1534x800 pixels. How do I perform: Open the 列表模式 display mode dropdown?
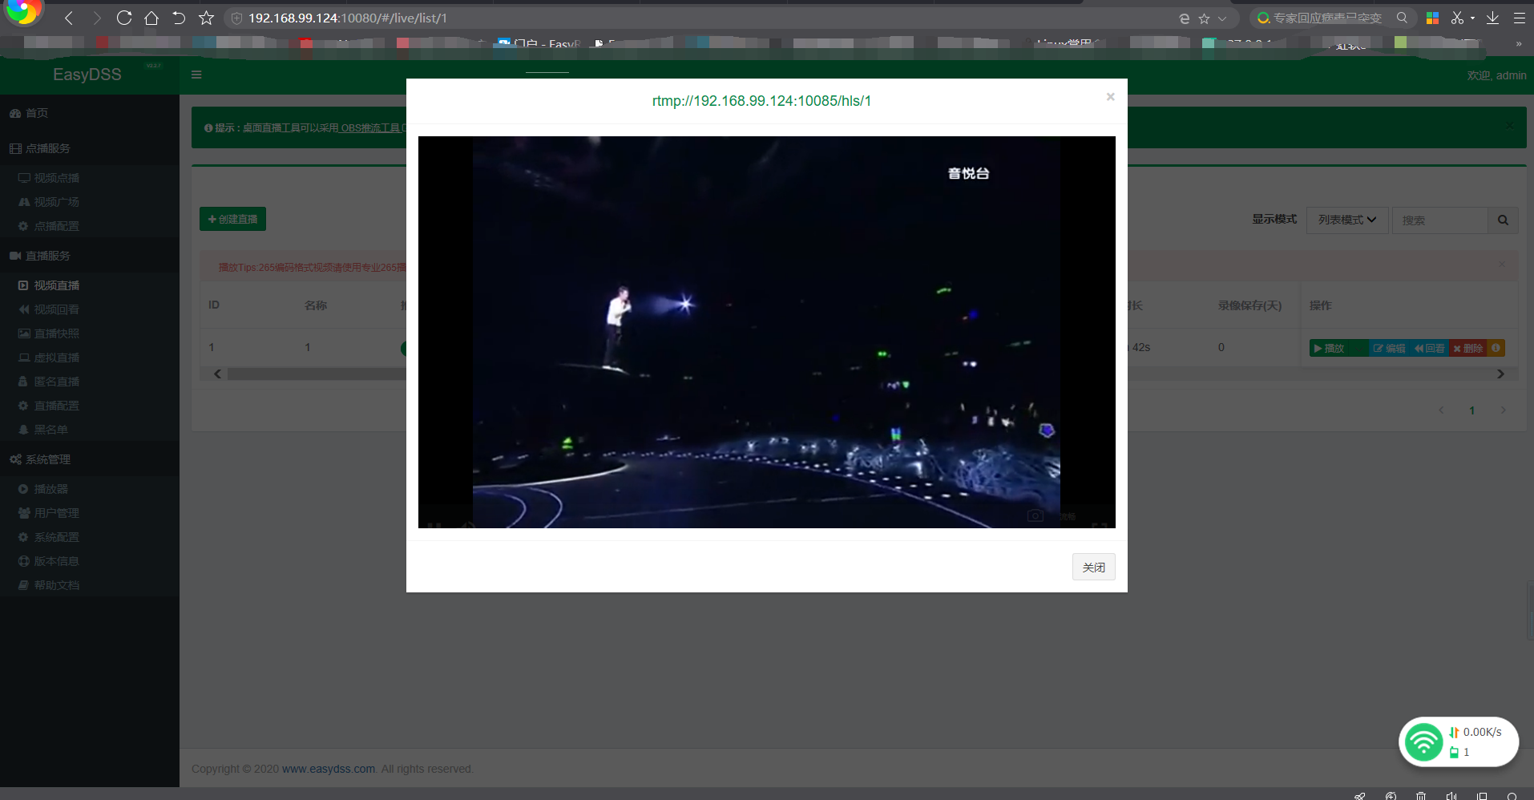[1347, 220]
